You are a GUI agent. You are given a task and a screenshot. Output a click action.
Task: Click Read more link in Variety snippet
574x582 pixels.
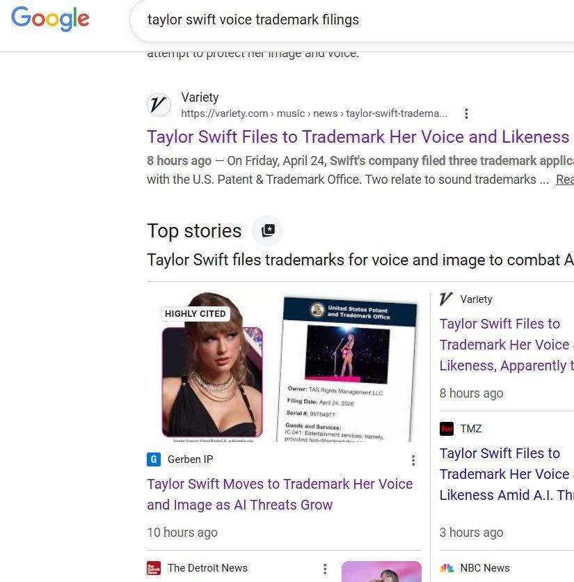point(565,180)
